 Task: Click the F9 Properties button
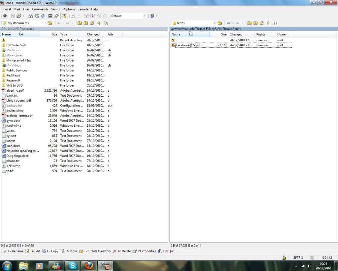(144, 251)
